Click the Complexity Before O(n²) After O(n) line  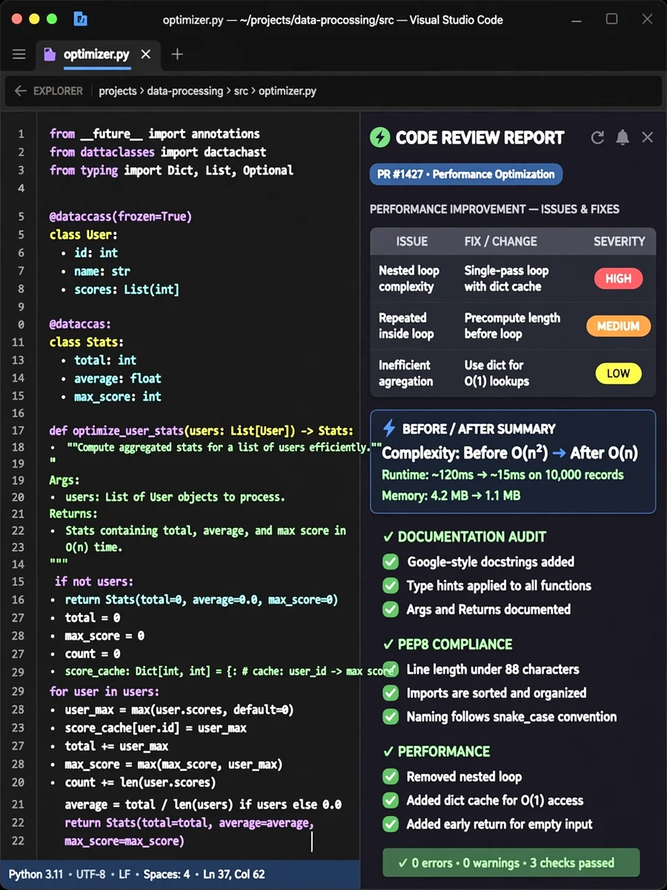point(510,452)
